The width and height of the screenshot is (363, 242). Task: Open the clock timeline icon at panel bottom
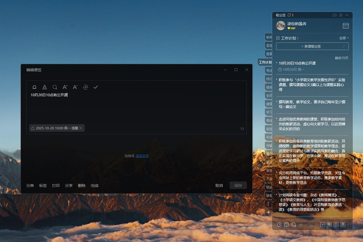pyautogui.click(x=279, y=225)
